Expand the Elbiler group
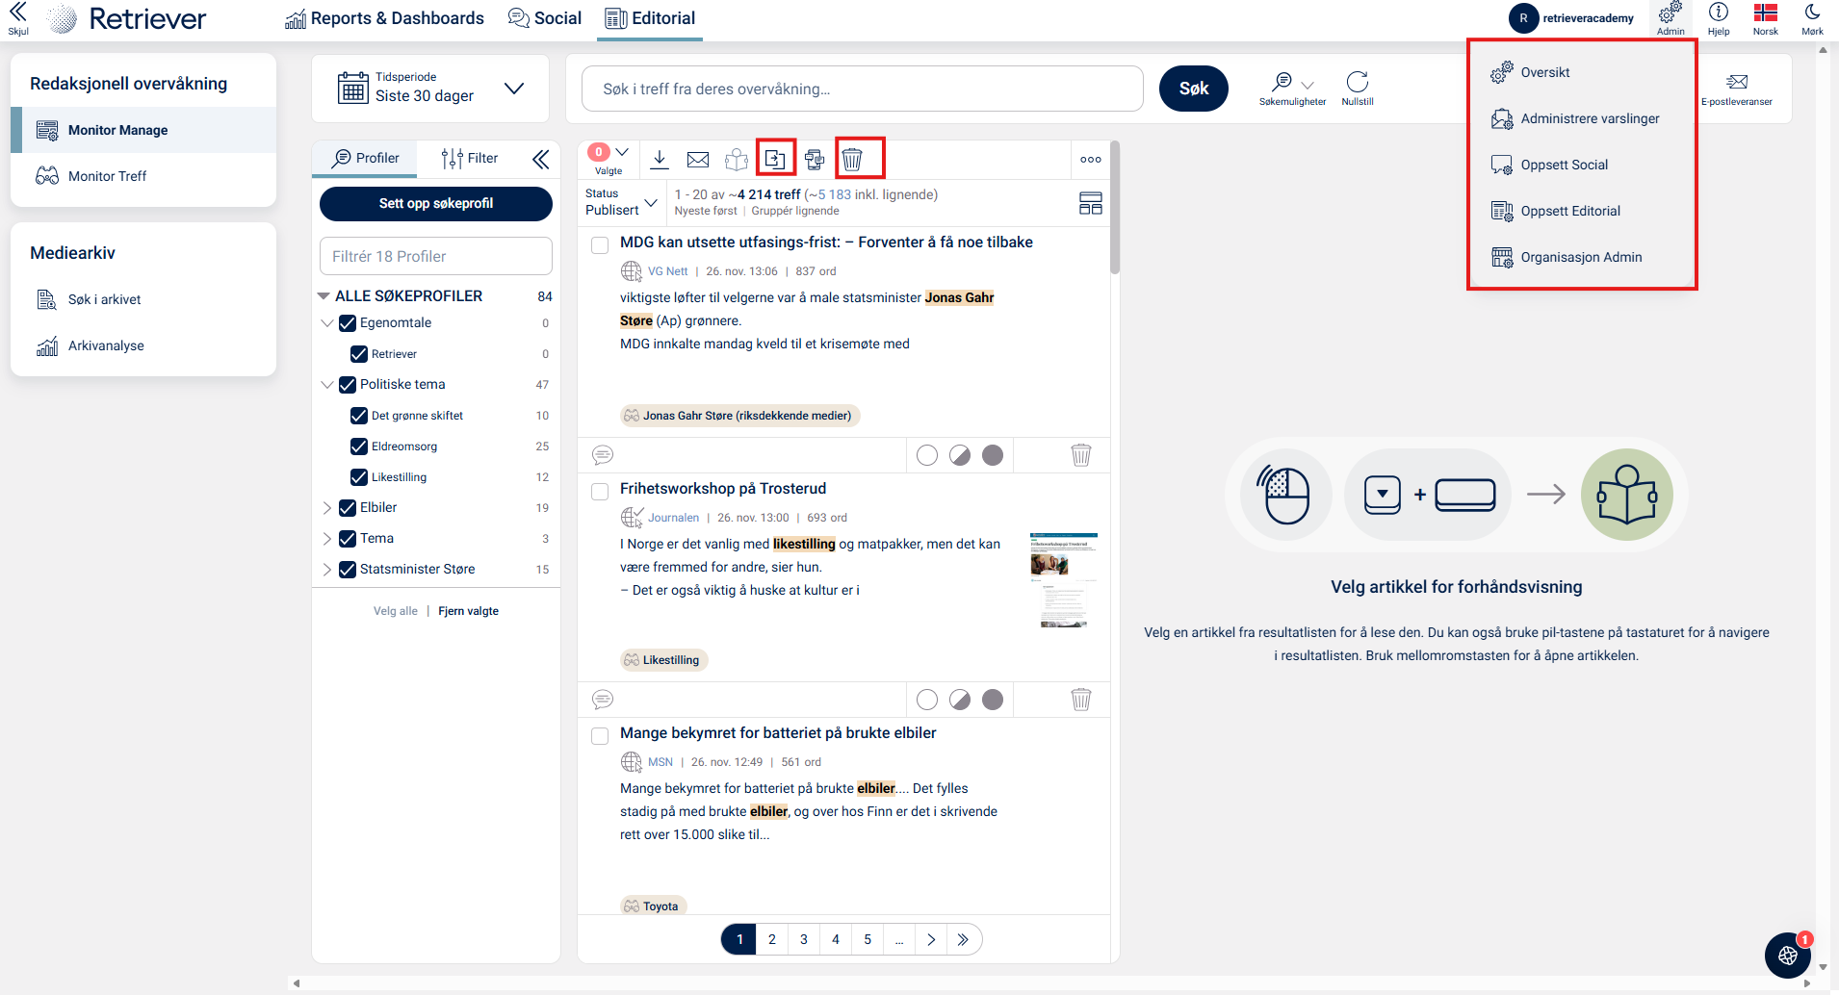This screenshot has width=1839, height=995. coord(327,508)
